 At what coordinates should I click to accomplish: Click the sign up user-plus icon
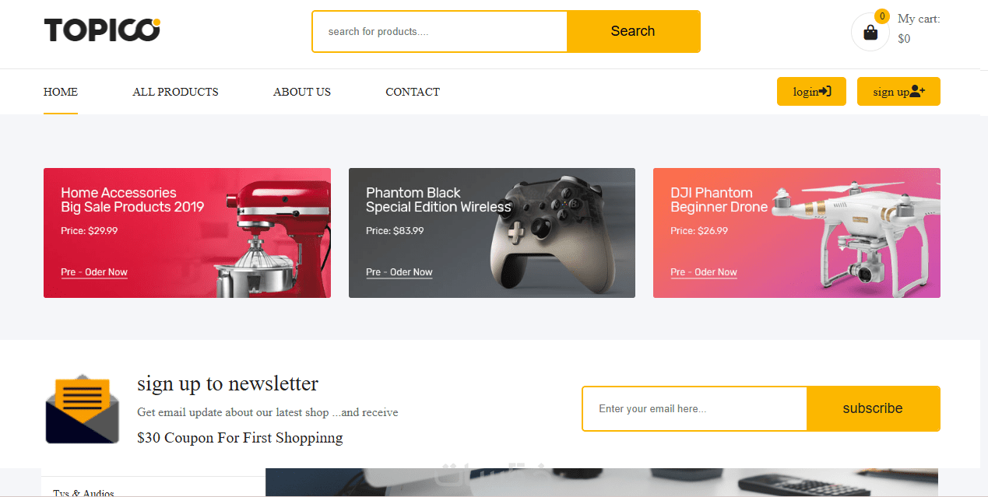click(917, 92)
